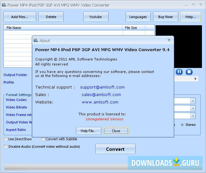Viewport: 206px width, 173px height.
Task: Click the arrow at the seek bar end
Action: [x=195, y=79]
